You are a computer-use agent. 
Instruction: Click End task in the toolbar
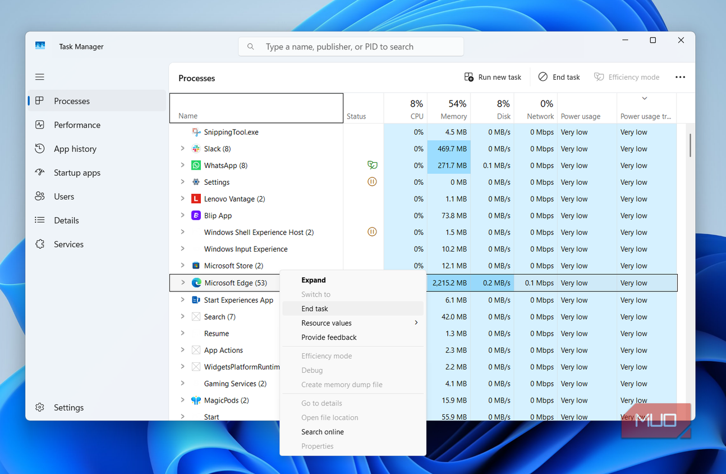click(559, 77)
